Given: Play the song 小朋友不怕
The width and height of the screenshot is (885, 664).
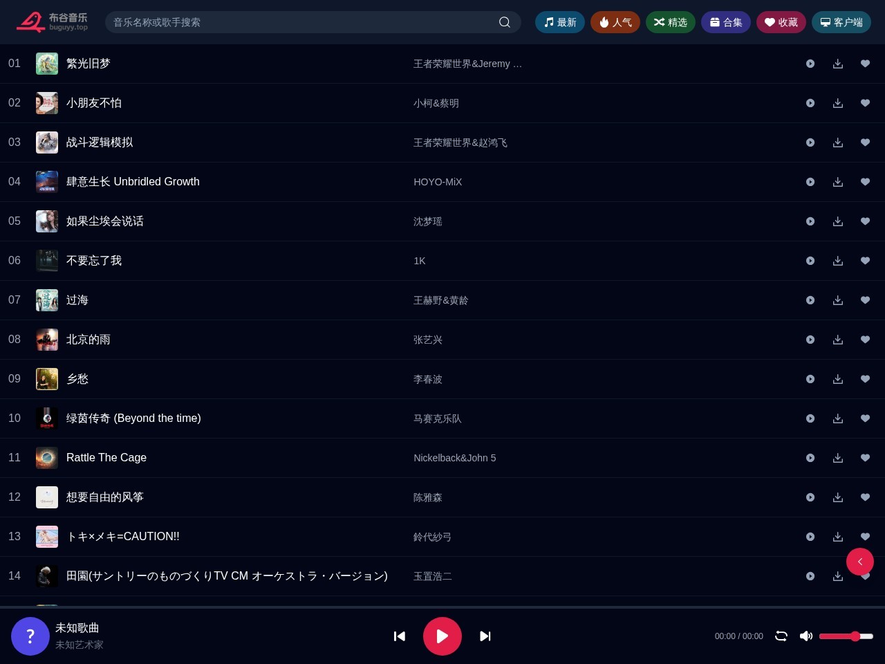Looking at the screenshot, I should coord(810,103).
